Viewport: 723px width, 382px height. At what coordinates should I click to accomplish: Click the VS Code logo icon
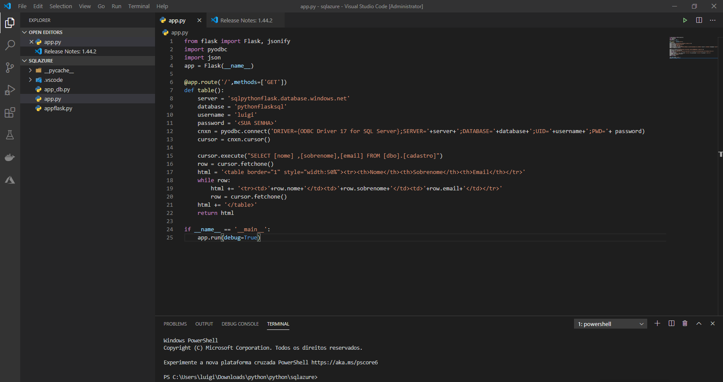[x=7, y=6]
